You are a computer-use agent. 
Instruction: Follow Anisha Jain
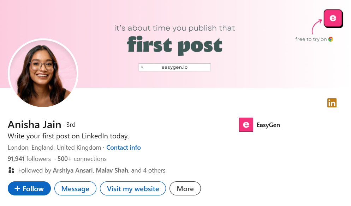pos(29,189)
